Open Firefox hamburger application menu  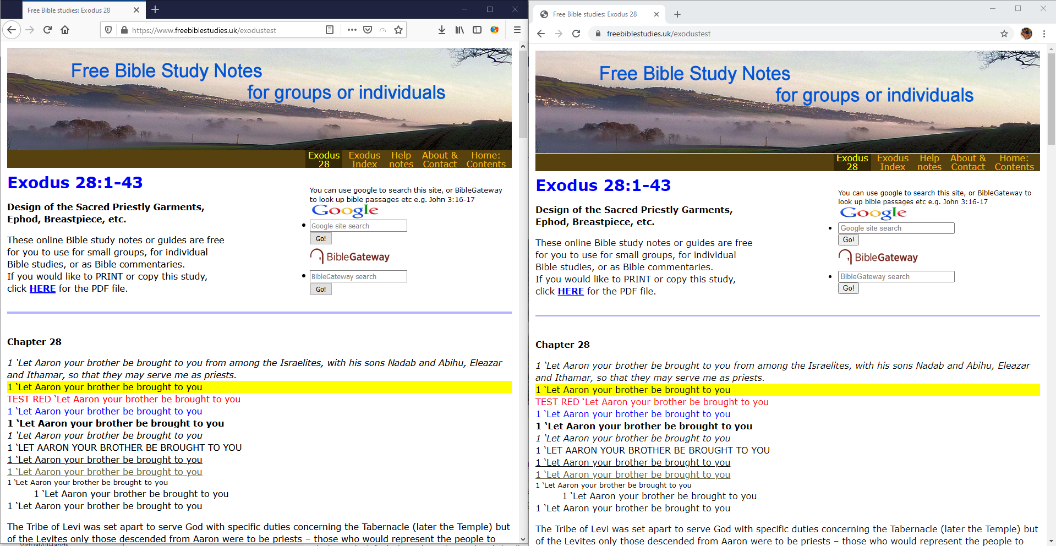click(517, 30)
